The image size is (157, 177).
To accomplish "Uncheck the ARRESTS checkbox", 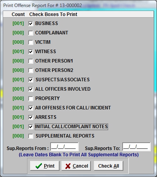I will pyautogui.click(x=31, y=117).
